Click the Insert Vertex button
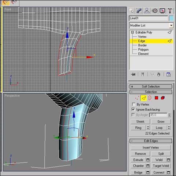The width and height of the screenshot is (176, 176). (151, 148)
